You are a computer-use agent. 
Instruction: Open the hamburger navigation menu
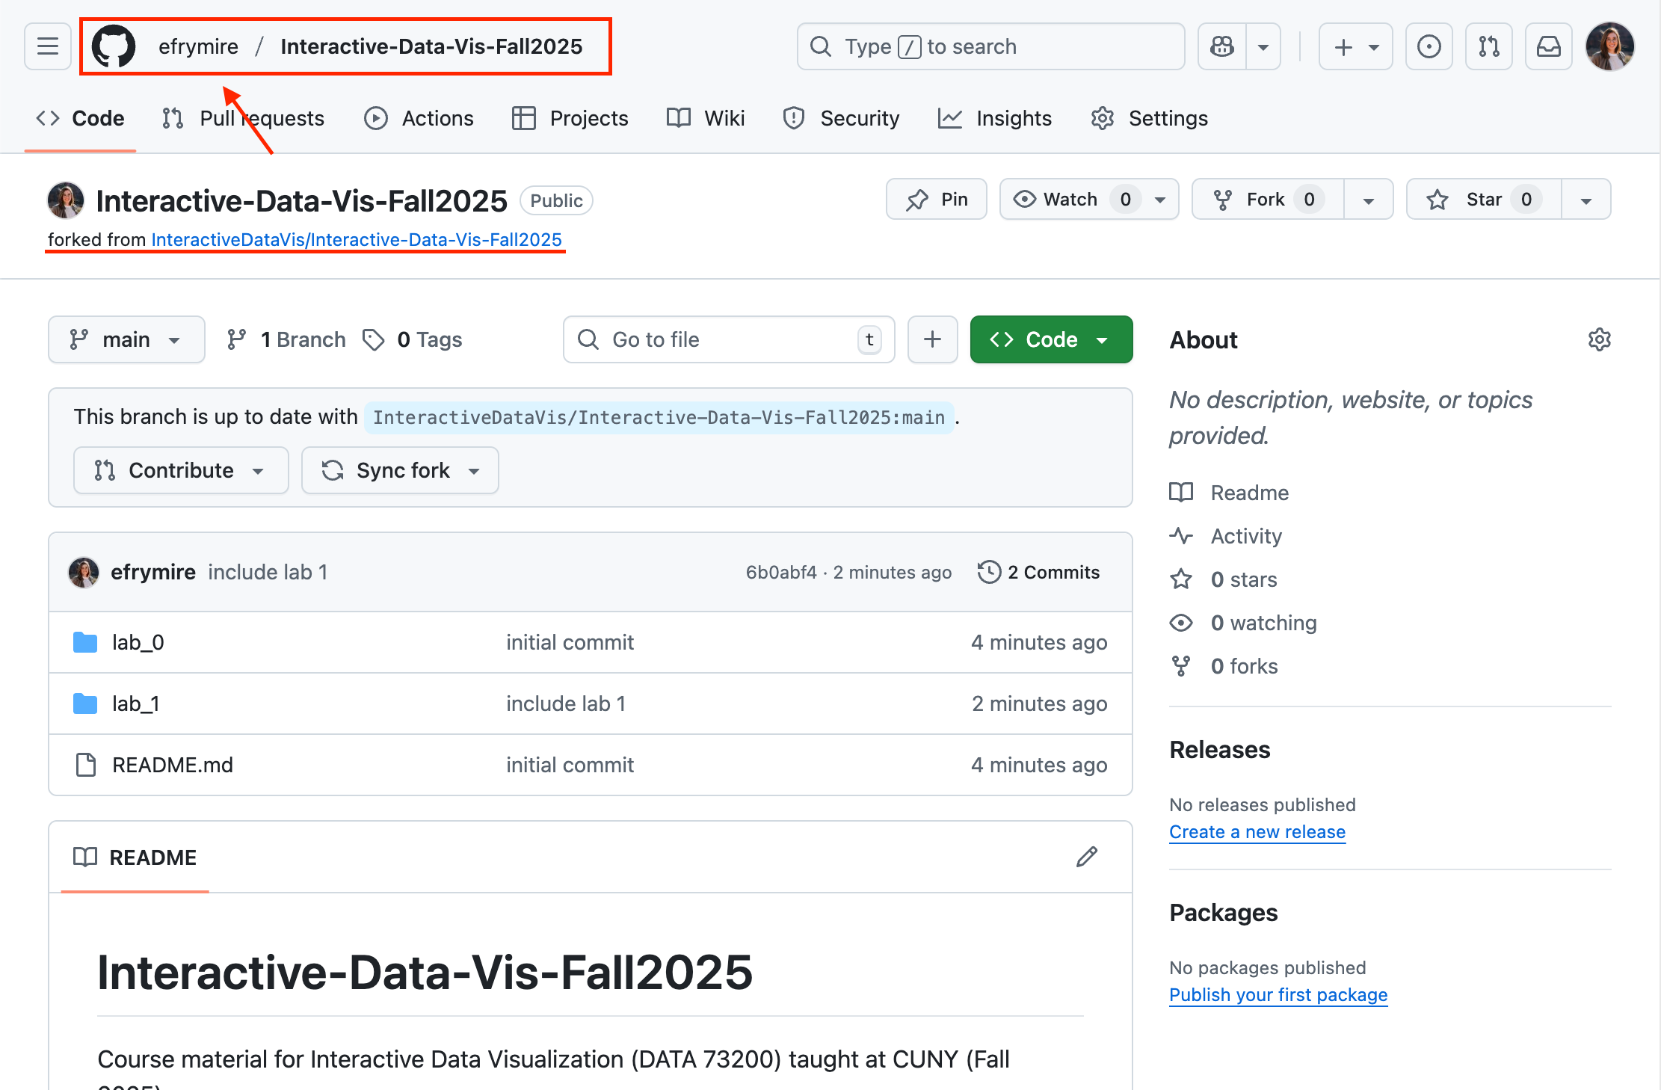[x=48, y=46]
